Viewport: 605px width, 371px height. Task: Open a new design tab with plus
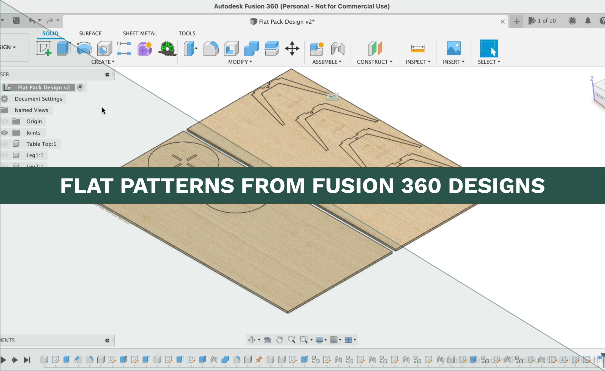[x=516, y=21]
